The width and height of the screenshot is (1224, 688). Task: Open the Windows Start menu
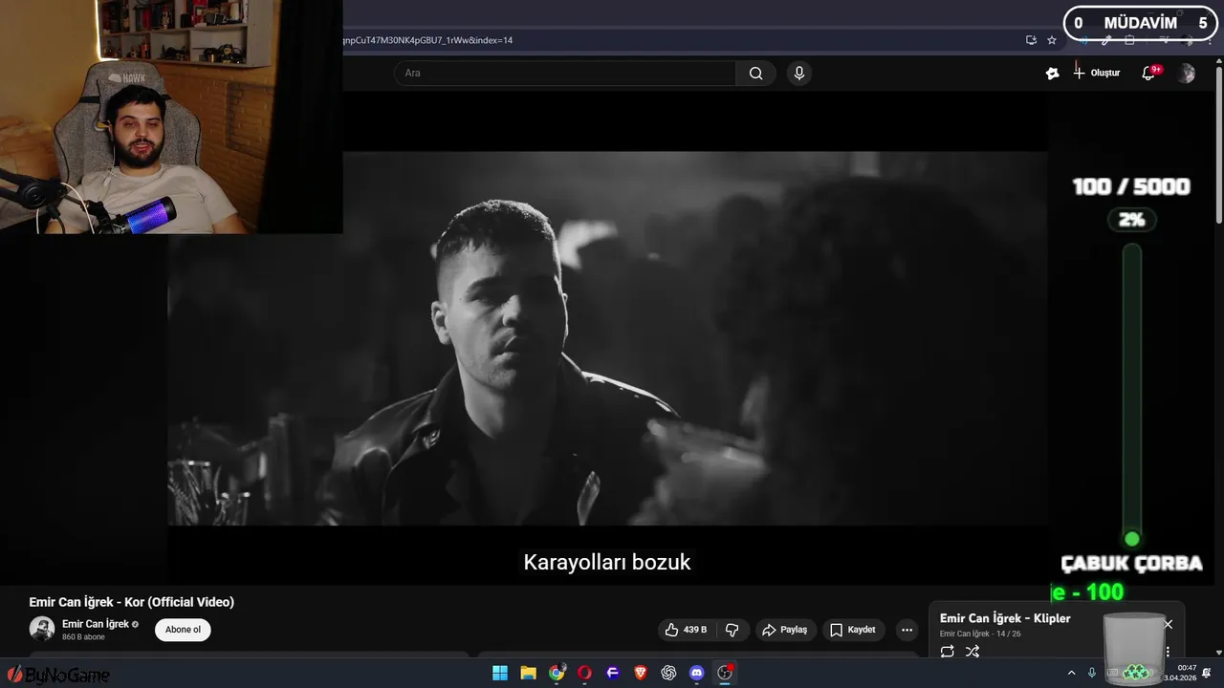pos(500,673)
